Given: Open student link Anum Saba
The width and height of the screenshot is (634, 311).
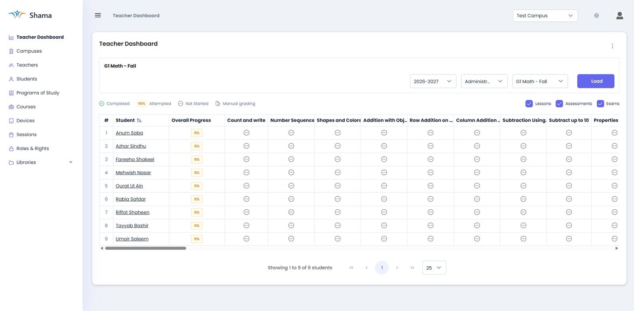Looking at the screenshot, I should click(129, 133).
